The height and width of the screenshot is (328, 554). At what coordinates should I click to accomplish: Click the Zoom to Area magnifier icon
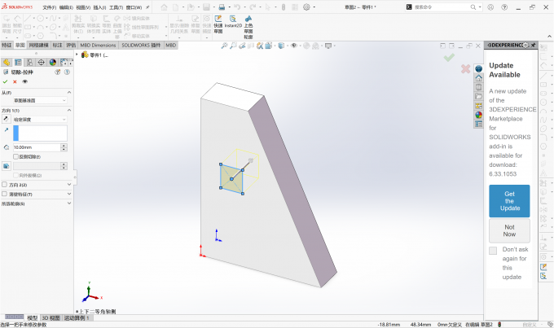(x=233, y=46)
